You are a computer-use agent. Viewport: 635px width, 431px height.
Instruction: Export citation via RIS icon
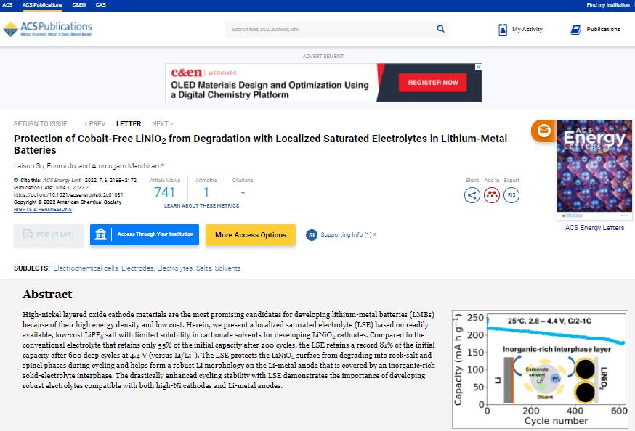pyautogui.click(x=511, y=194)
